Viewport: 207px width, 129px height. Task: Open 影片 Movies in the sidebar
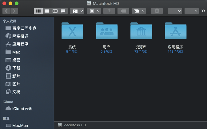pos(27,76)
